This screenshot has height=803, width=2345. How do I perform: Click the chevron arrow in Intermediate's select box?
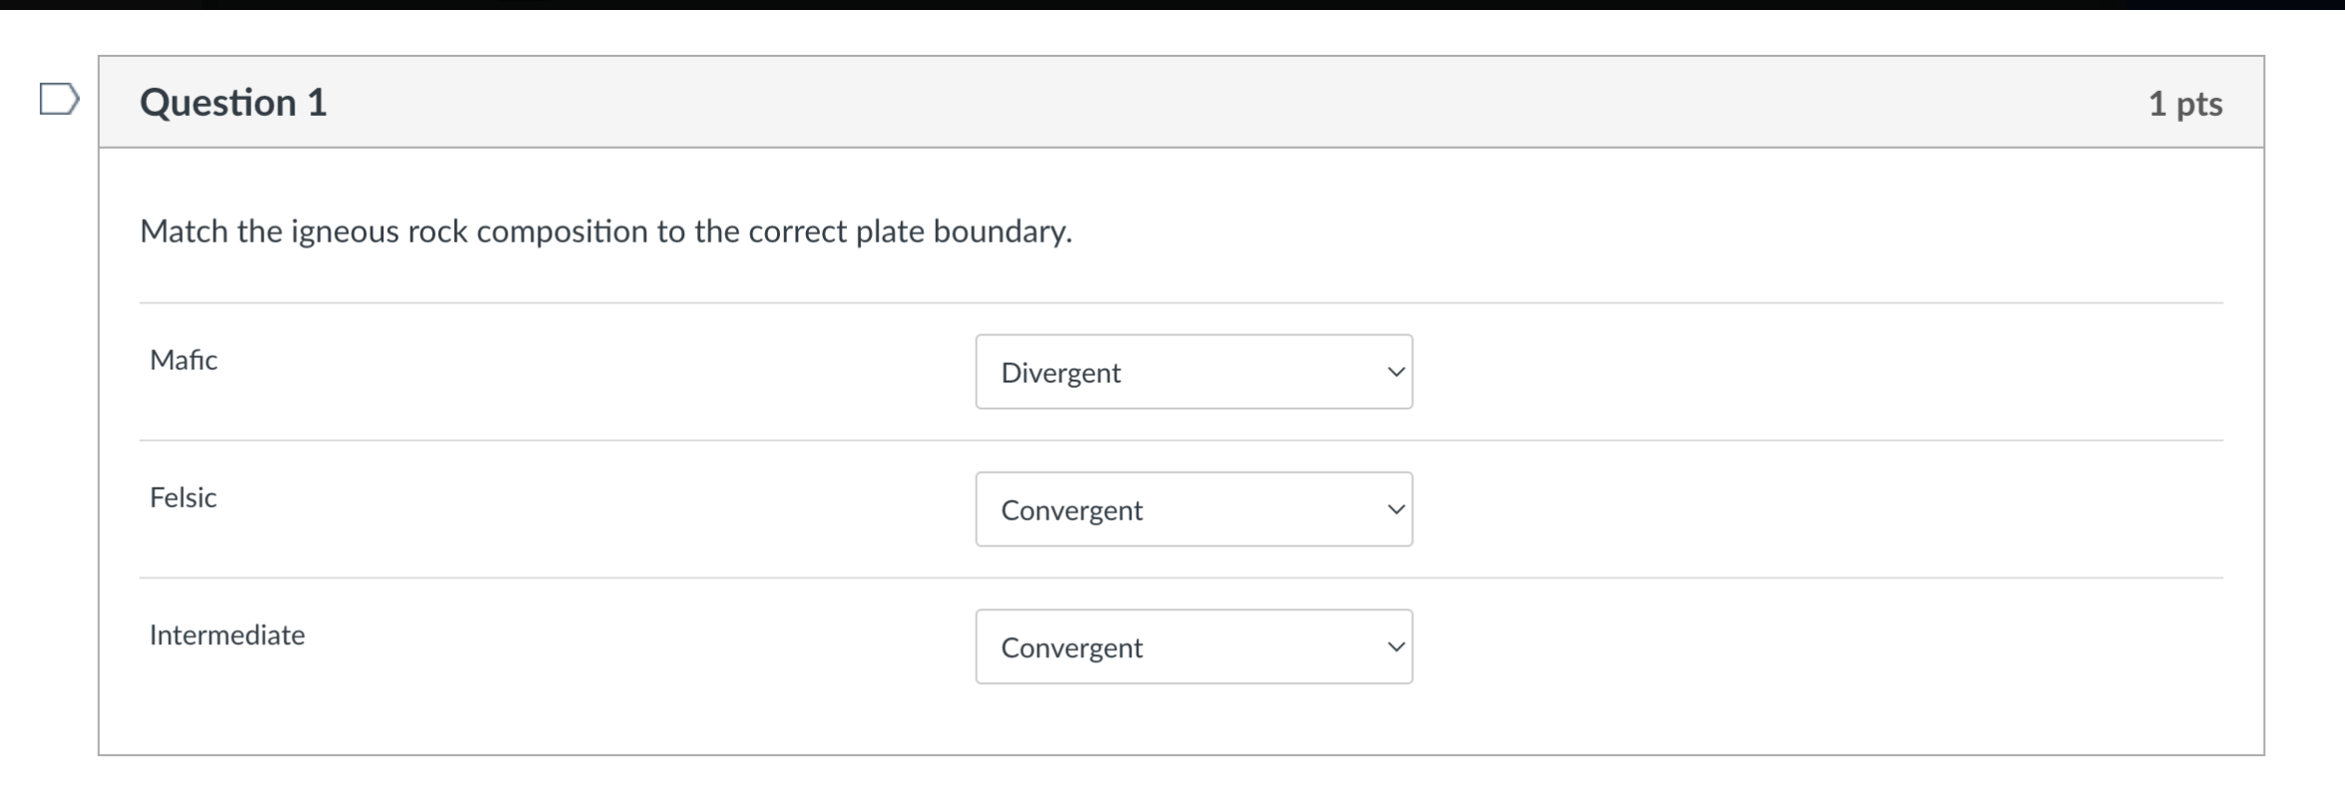[1396, 647]
